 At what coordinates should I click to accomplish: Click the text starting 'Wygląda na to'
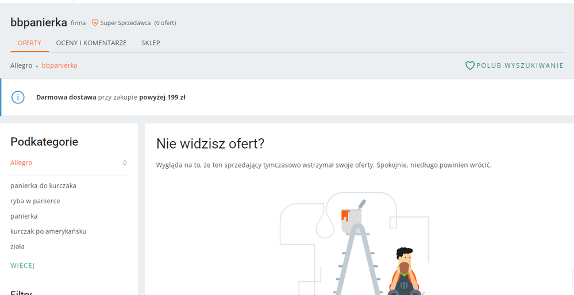pyautogui.click(x=323, y=165)
